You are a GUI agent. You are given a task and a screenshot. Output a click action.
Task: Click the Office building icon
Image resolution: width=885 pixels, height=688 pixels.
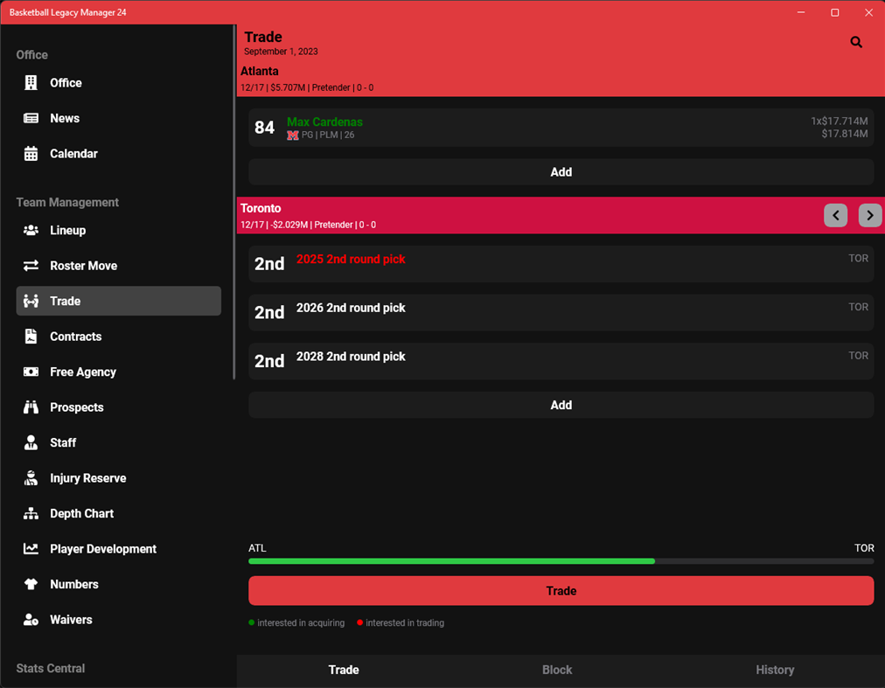coord(31,83)
